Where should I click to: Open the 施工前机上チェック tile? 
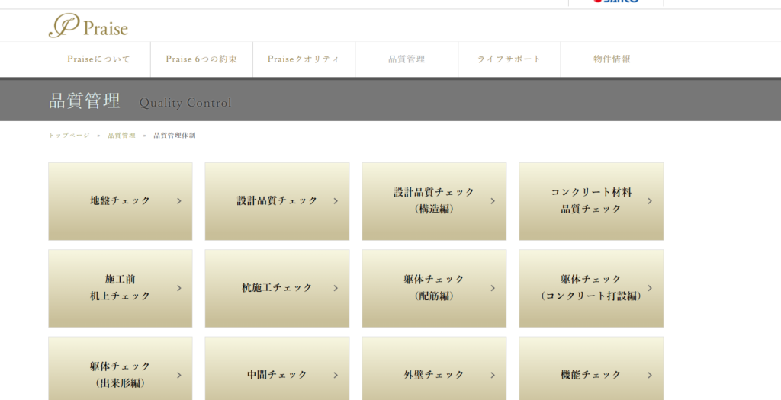pyautogui.click(x=121, y=288)
